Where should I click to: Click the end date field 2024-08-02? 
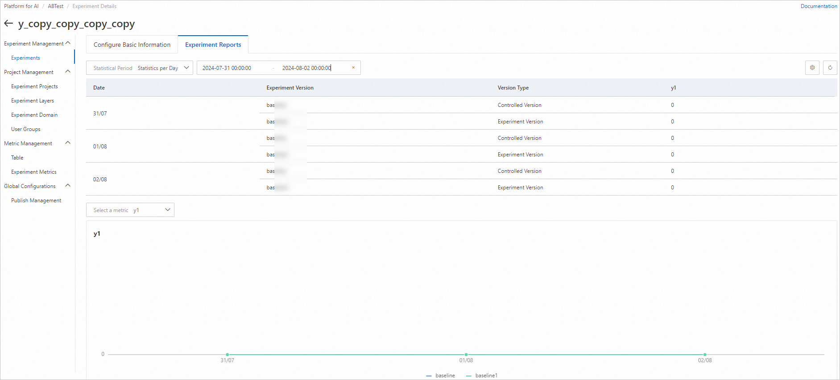tap(306, 68)
